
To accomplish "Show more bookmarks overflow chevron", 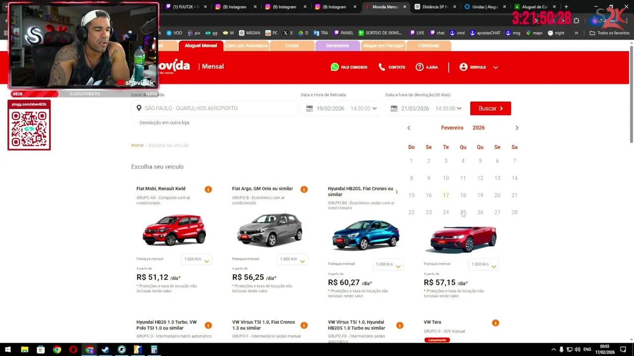I will (576, 33).
